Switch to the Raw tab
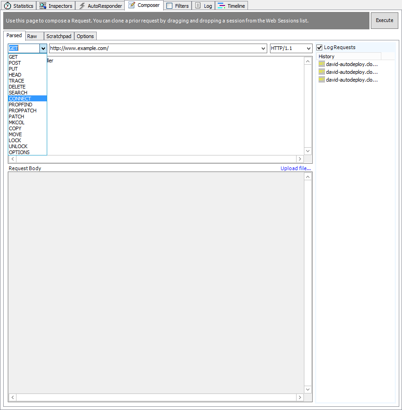Image resolution: width=402 pixels, height=410 pixels. [33, 36]
